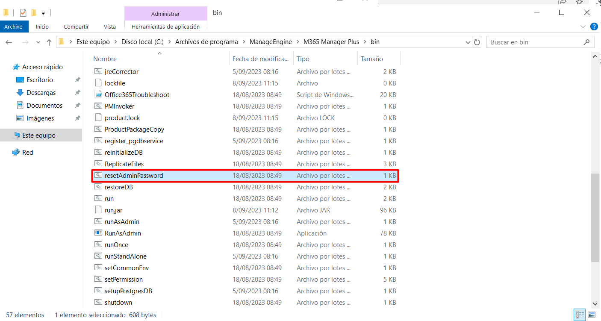Switch to details view layout icon
This screenshot has width=601, height=321.
click(x=580, y=315)
